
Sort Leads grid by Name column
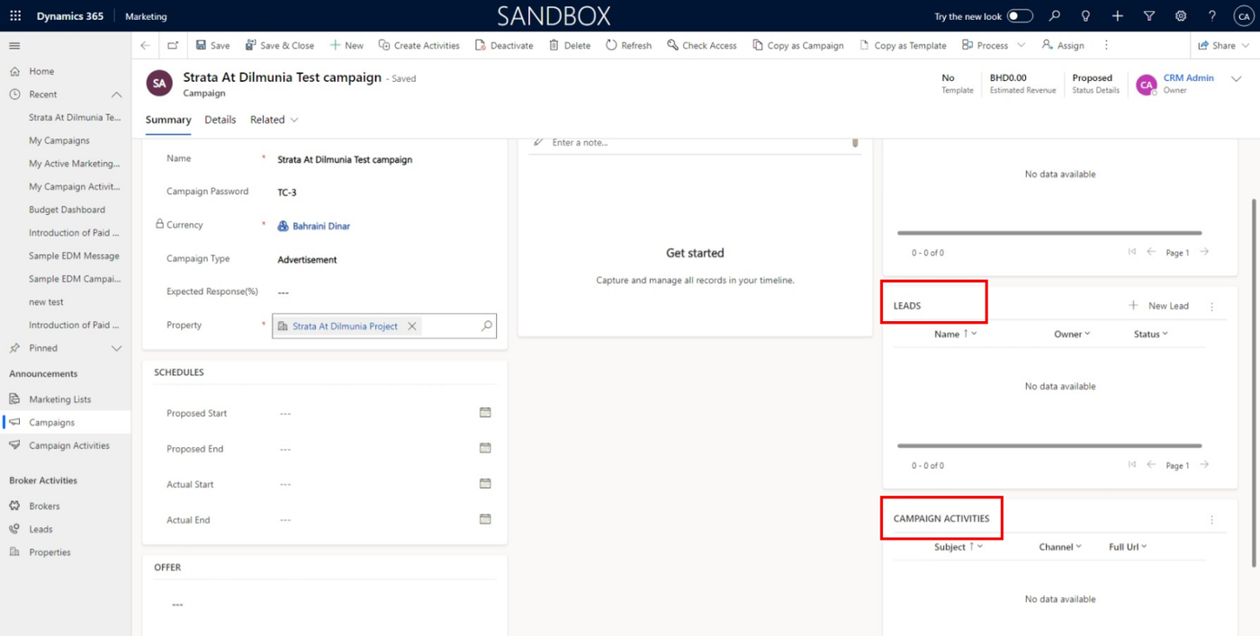[x=955, y=334]
